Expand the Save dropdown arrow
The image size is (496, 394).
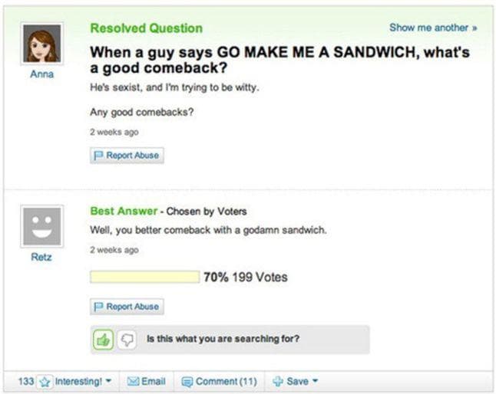tap(315, 382)
